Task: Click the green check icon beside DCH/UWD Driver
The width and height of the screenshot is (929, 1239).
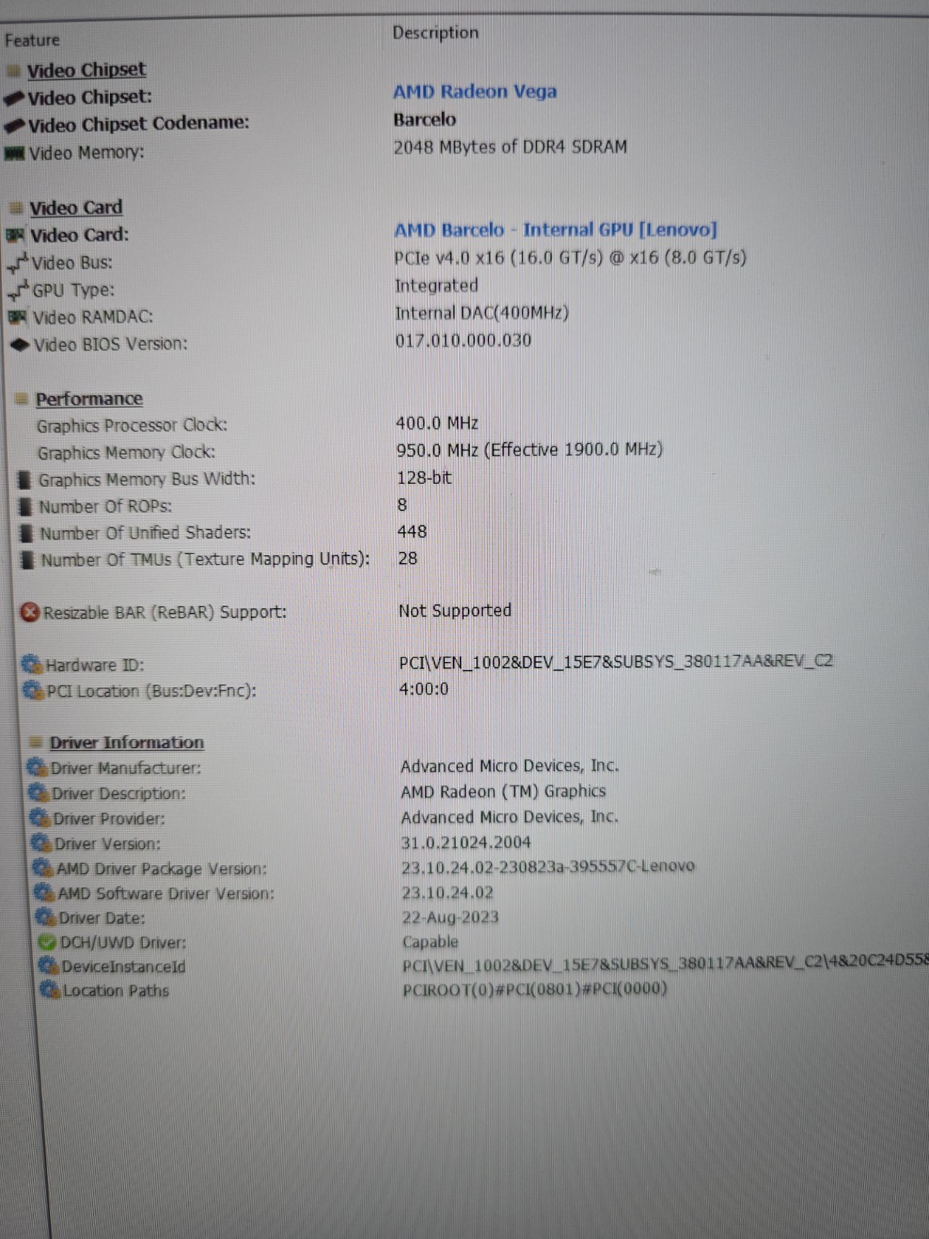Action: [47, 942]
